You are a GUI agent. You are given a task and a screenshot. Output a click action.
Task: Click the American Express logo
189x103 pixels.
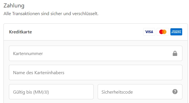coord(176,32)
